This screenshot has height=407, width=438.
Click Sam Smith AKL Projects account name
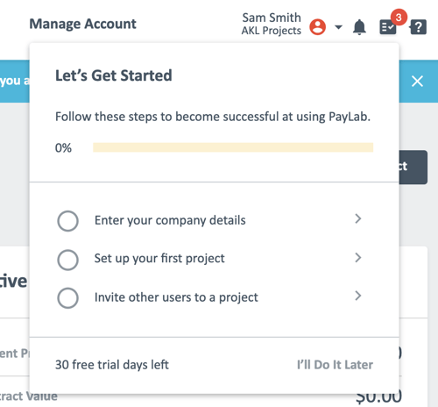[x=272, y=24]
